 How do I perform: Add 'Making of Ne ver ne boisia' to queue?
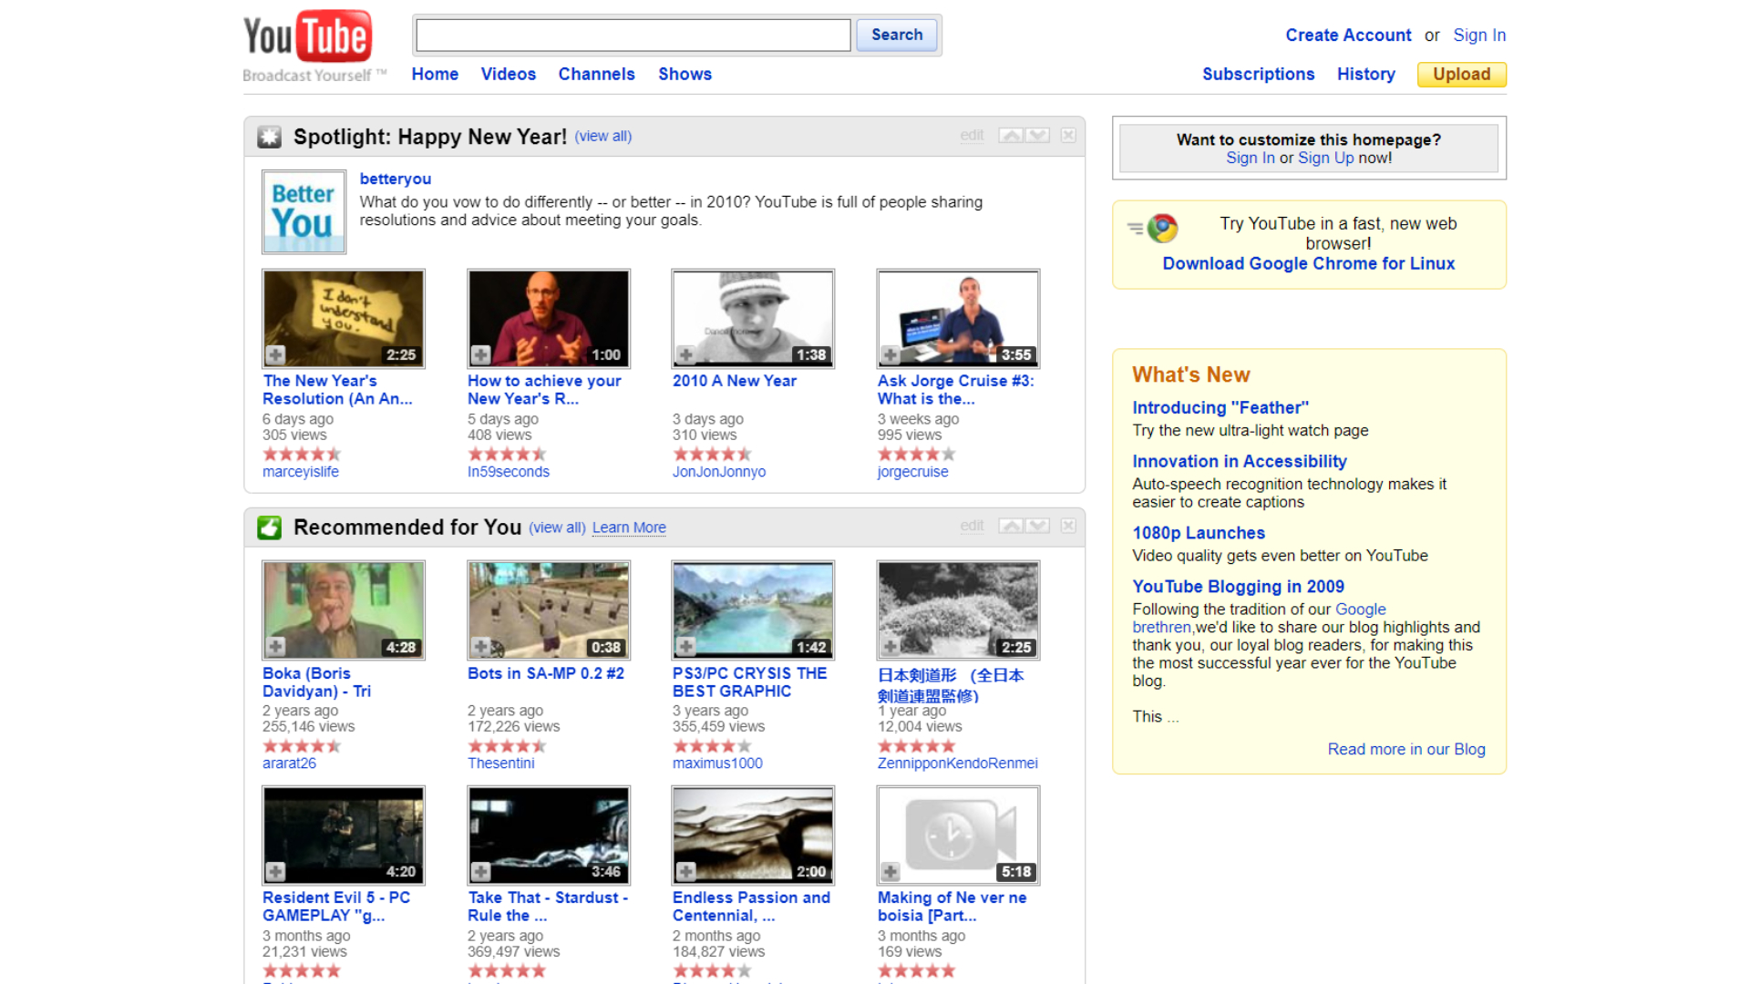[890, 871]
